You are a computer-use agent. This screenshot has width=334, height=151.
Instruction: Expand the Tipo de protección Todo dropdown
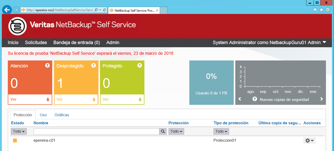(221, 131)
